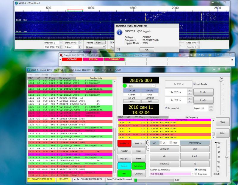The width and height of the screenshot is (238, 185).
Task: Click the Tx<Rx button
Action: [x=203, y=92]
